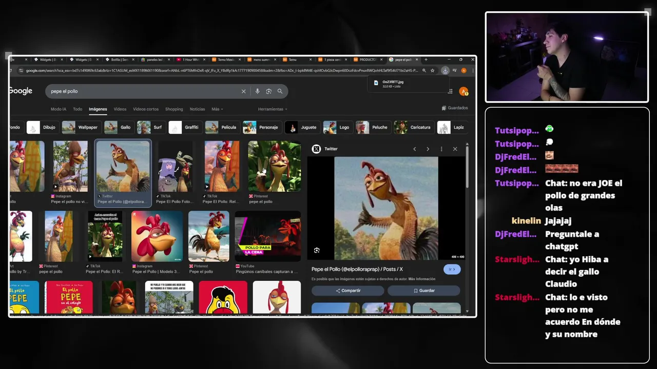Open the large preview image of Pepe
Image resolution: width=657 pixels, height=369 pixels.
pos(386,209)
